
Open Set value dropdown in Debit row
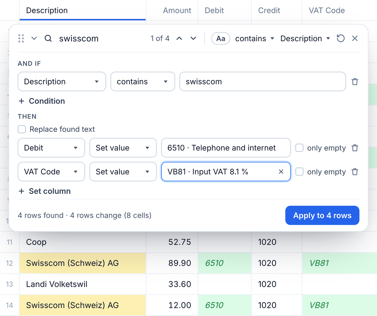(x=123, y=148)
